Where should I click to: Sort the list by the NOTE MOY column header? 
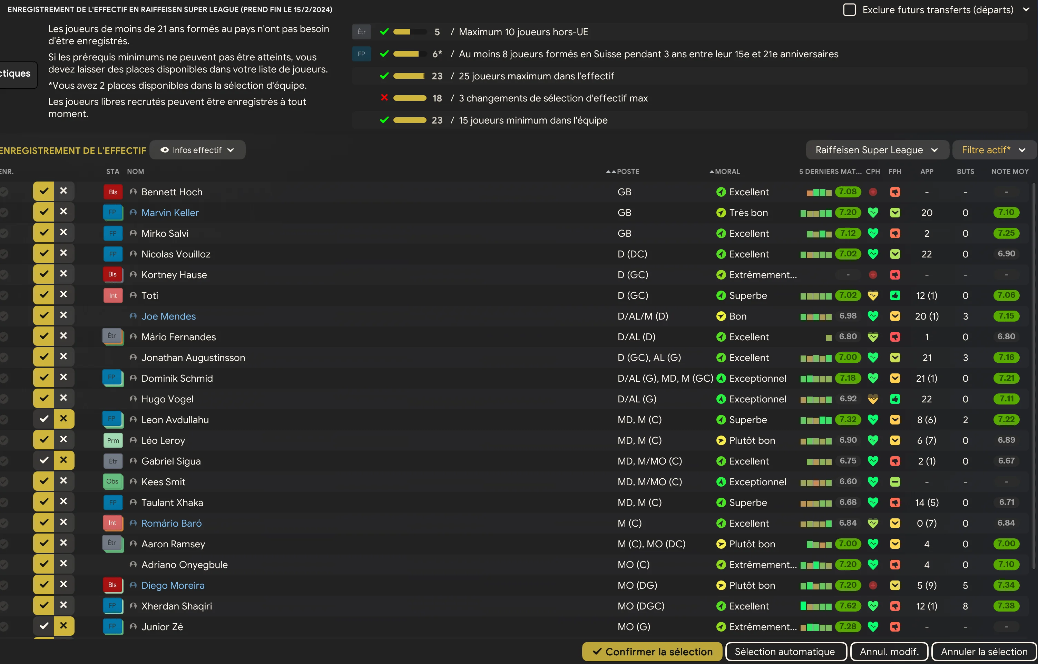(1010, 172)
